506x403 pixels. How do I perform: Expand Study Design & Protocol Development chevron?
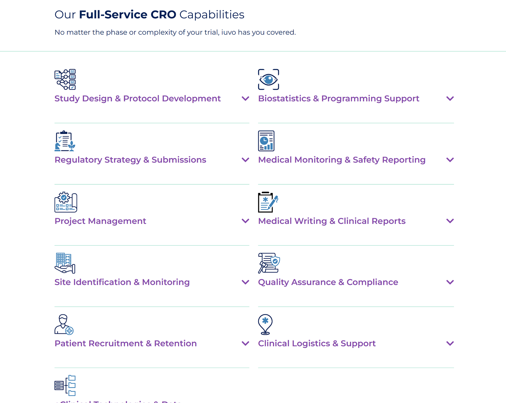click(x=245, y=99)
